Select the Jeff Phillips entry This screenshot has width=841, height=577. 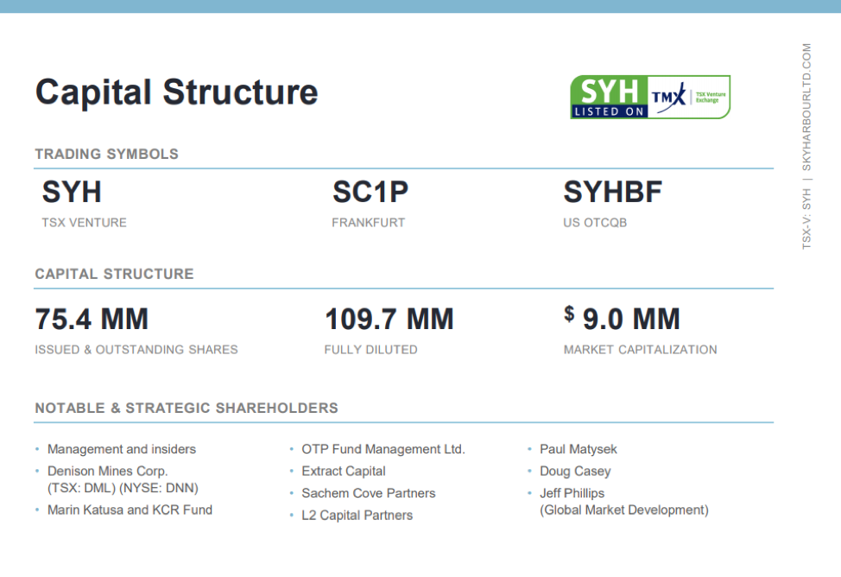tap(572, 493)
